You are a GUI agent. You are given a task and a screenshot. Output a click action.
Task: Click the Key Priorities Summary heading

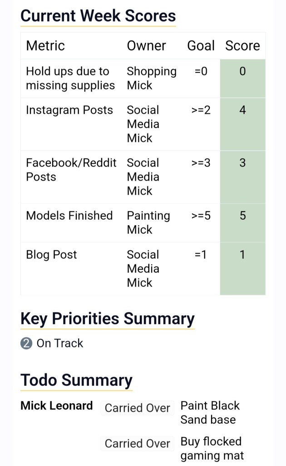(107, 319)
